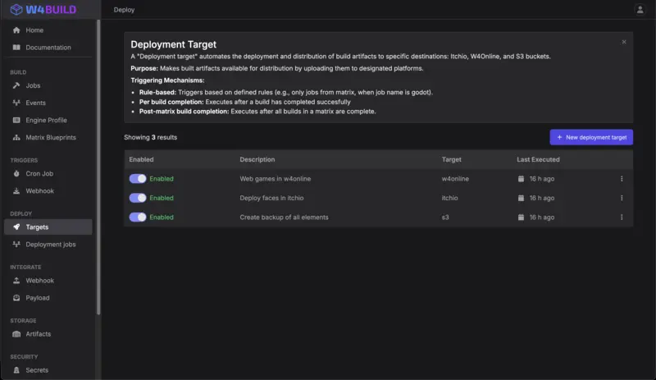Click the Integrate Webhook upload icon
The height and width of the screenshot is (380, 656).
16,281
